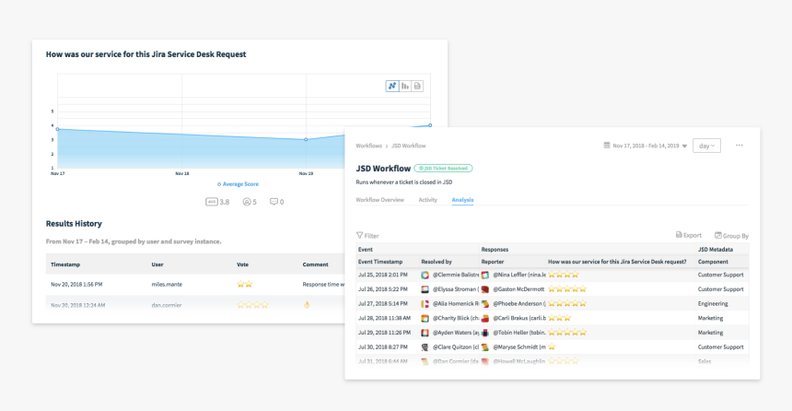
Task: Open the three-dot more options menu
Action: coord(739,145)
